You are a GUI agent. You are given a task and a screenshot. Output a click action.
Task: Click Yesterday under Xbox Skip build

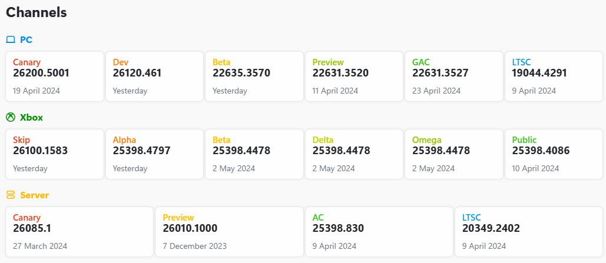[x=30, y=169]
